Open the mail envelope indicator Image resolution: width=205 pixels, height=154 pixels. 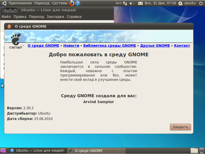pos(140,3)
